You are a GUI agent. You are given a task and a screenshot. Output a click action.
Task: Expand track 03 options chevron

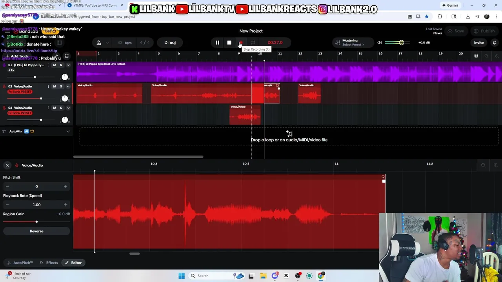(68, 108)
